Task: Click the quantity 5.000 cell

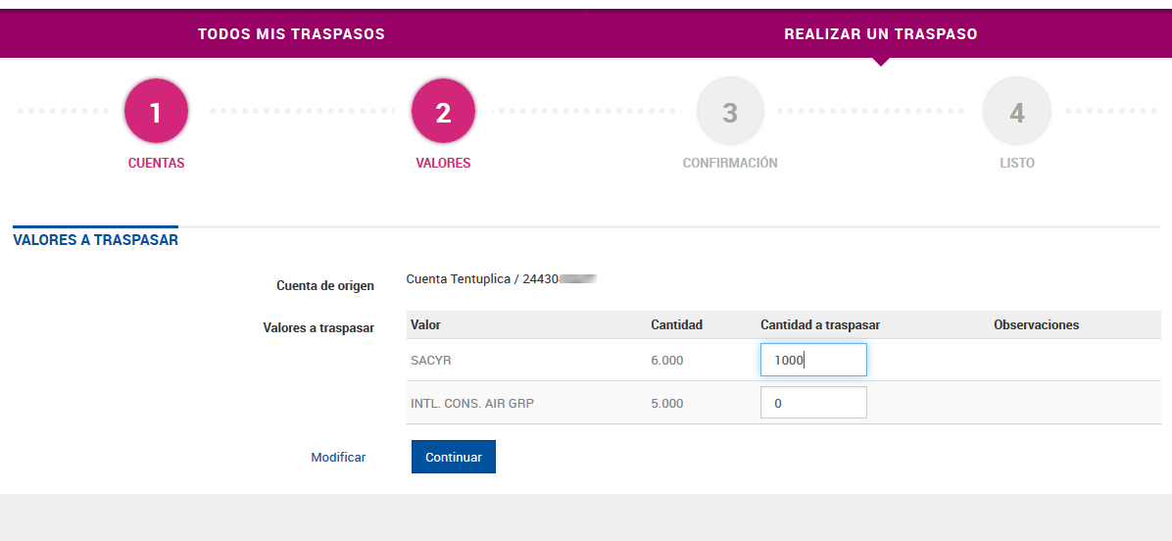Action: pos(667,404)
